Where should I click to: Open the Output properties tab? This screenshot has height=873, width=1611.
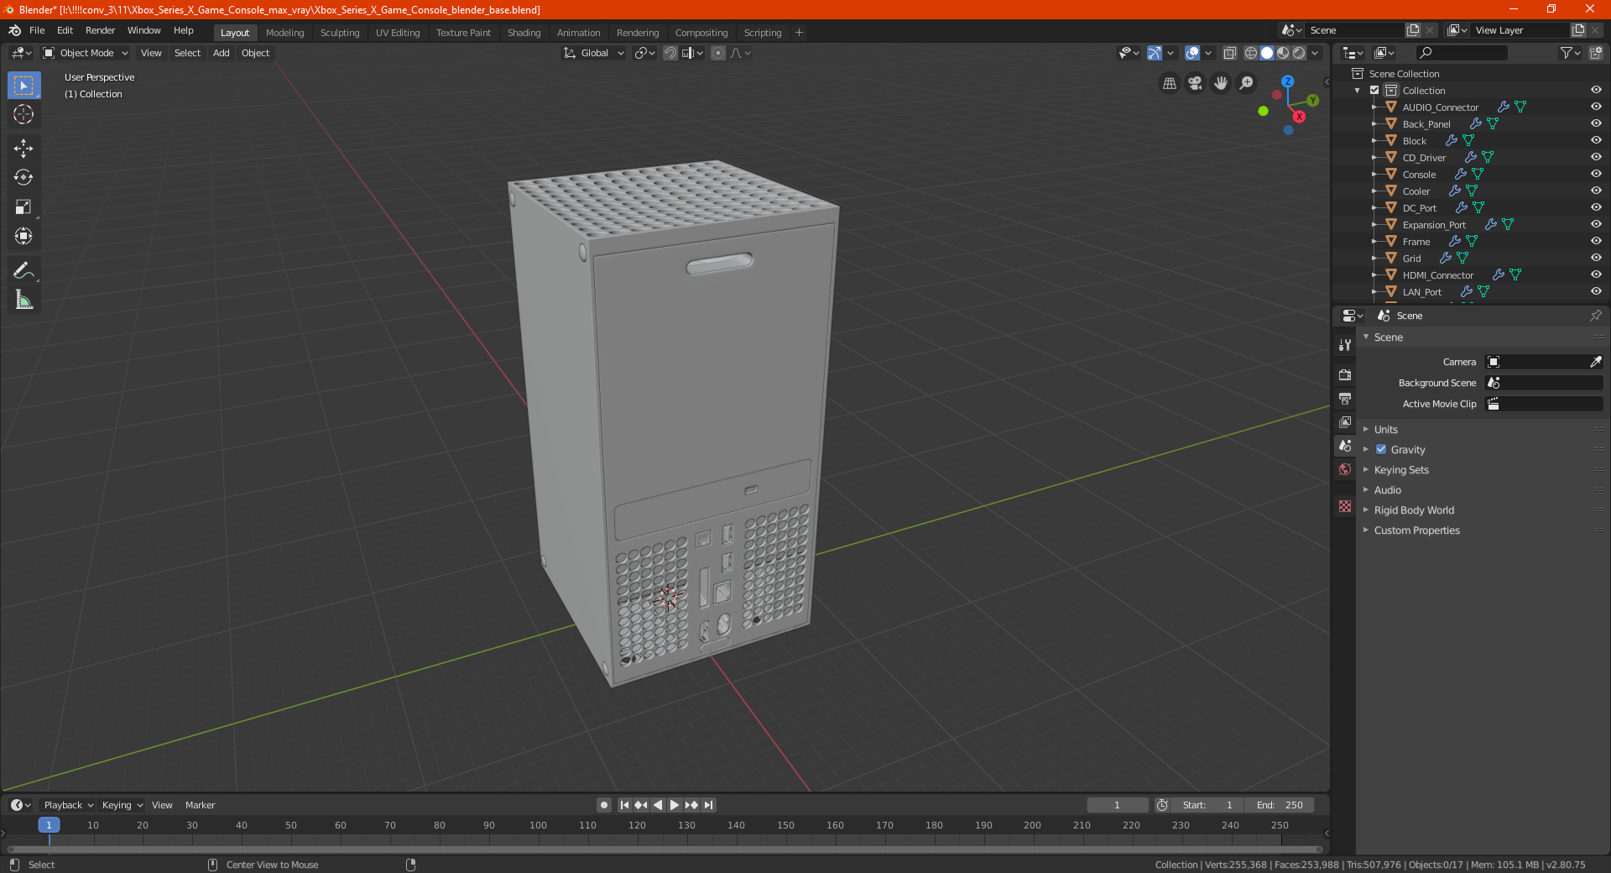[1345, 398]
